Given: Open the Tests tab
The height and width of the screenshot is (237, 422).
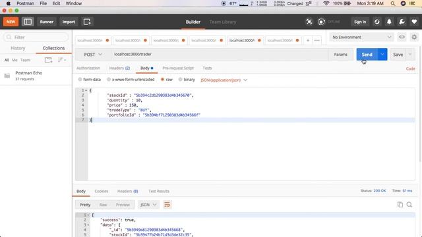Looking at the screenshot, I should (x=207, y=68).
